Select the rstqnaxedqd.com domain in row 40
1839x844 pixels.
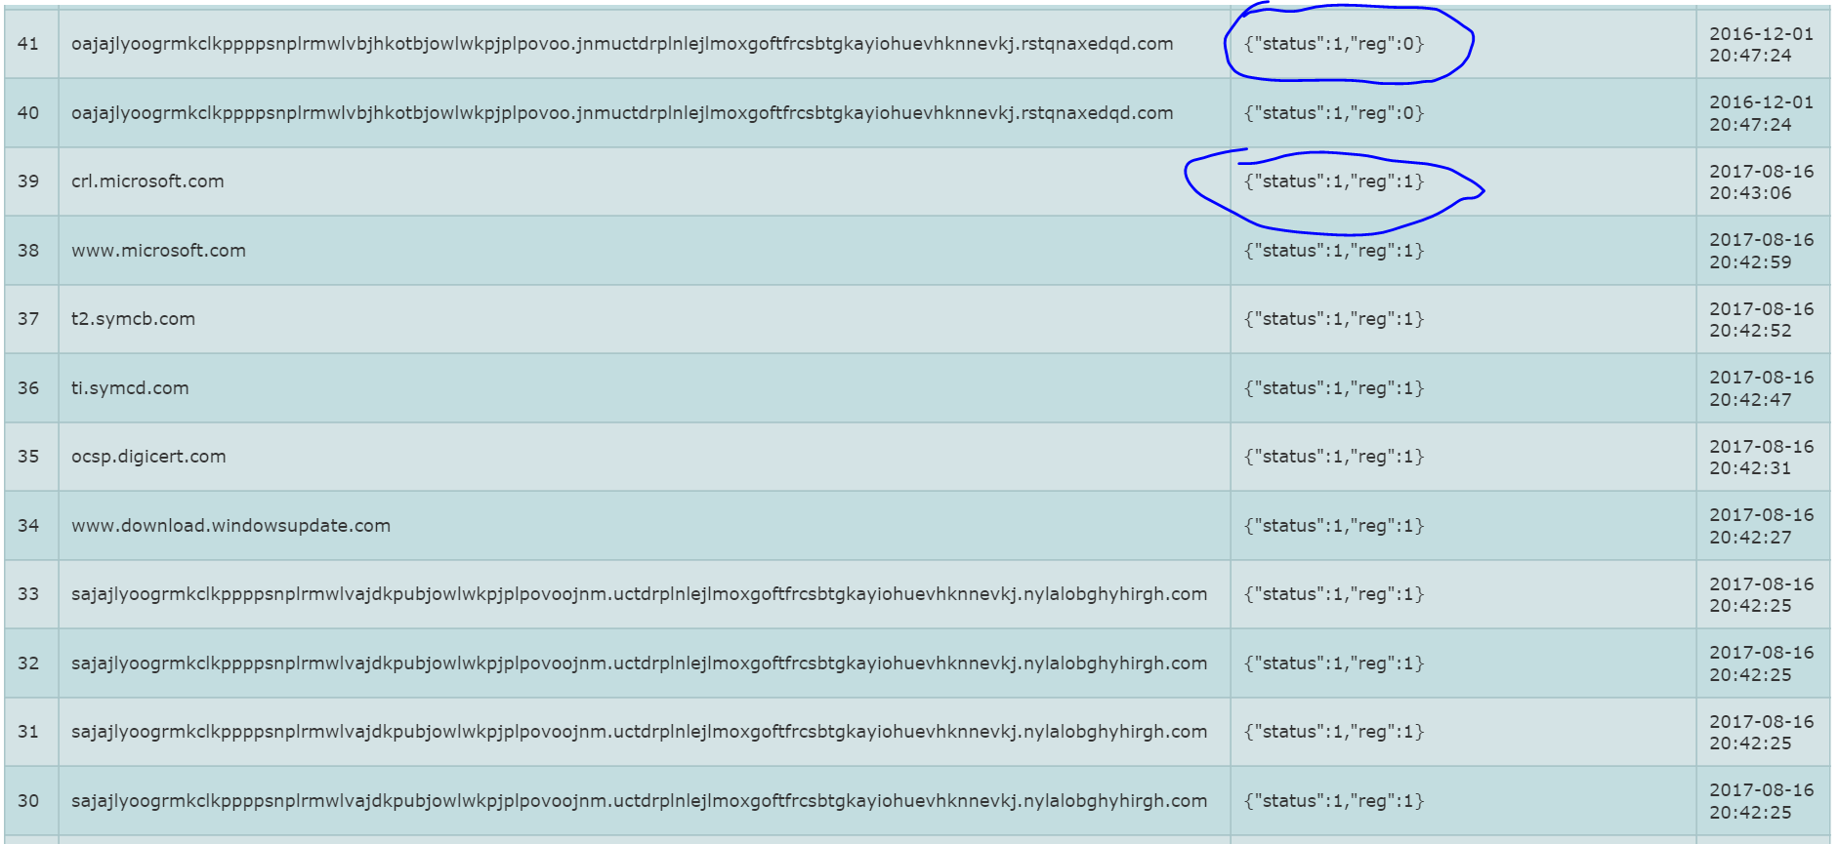click(x=622, y=113)
